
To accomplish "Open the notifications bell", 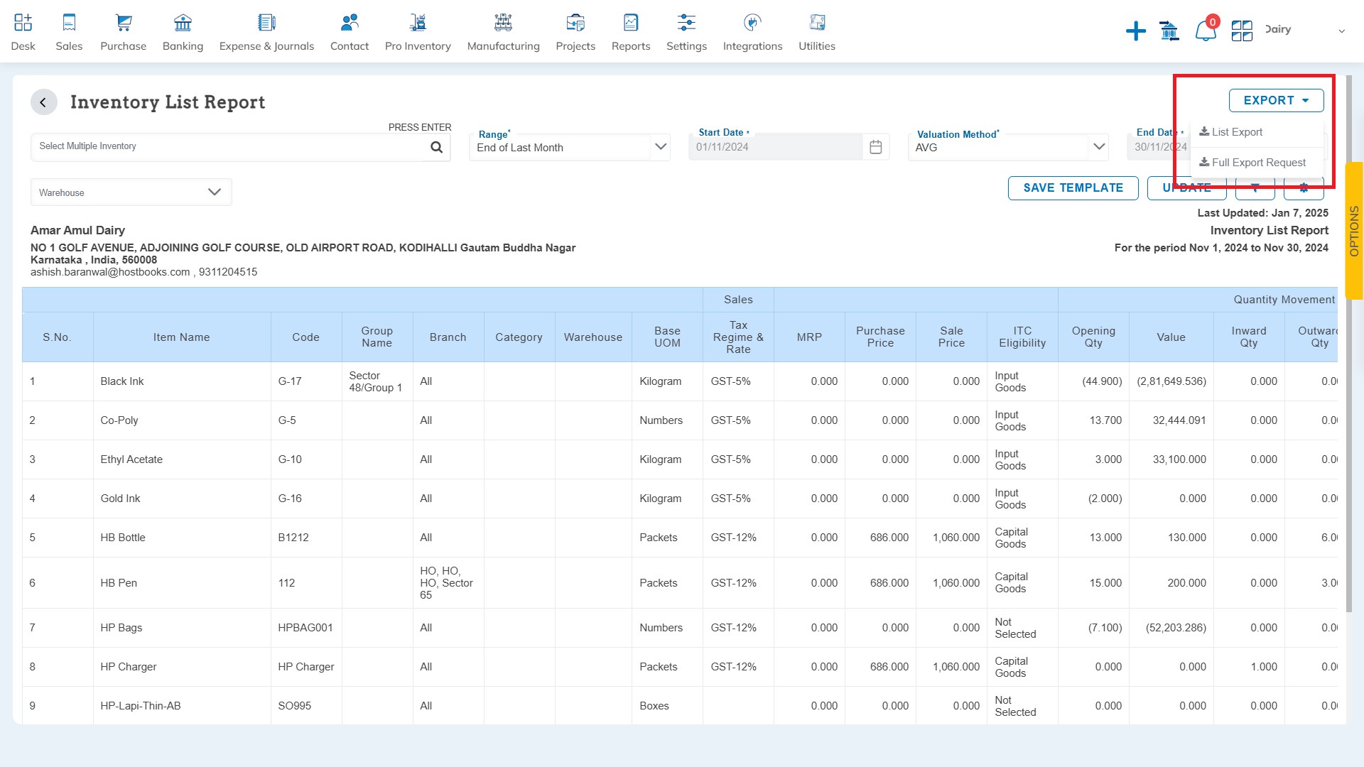I will 1205,31.
